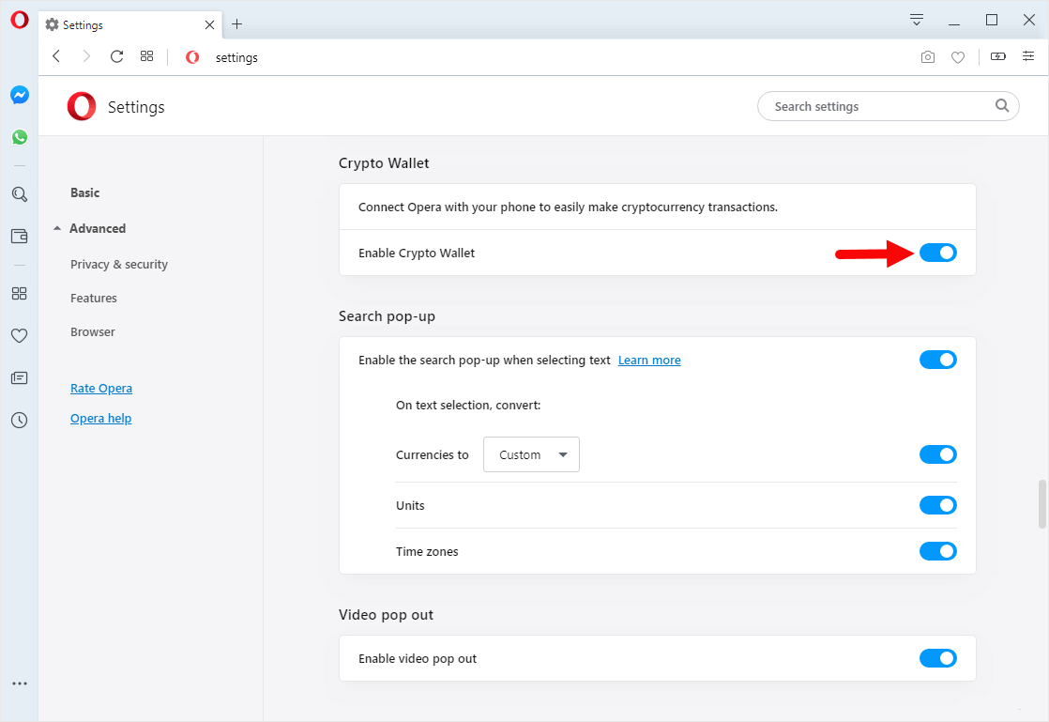Open Speed Dial from the sidebar
The image size is (1049, 722).
coord(20,294)
